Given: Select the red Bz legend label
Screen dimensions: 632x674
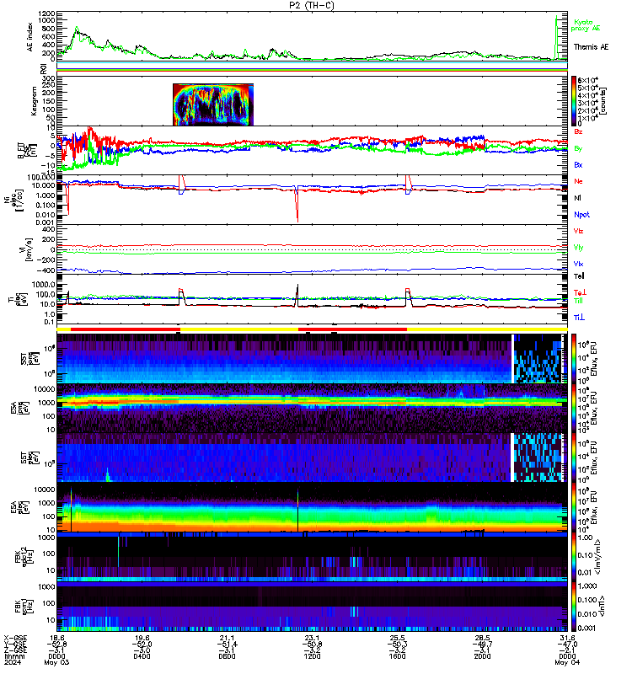Looking at the screenshot, I should point(578,131).
